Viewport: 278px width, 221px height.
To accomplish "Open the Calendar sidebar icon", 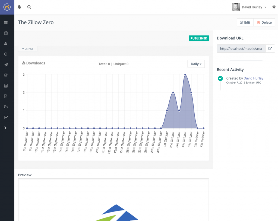I will point(6,33).
